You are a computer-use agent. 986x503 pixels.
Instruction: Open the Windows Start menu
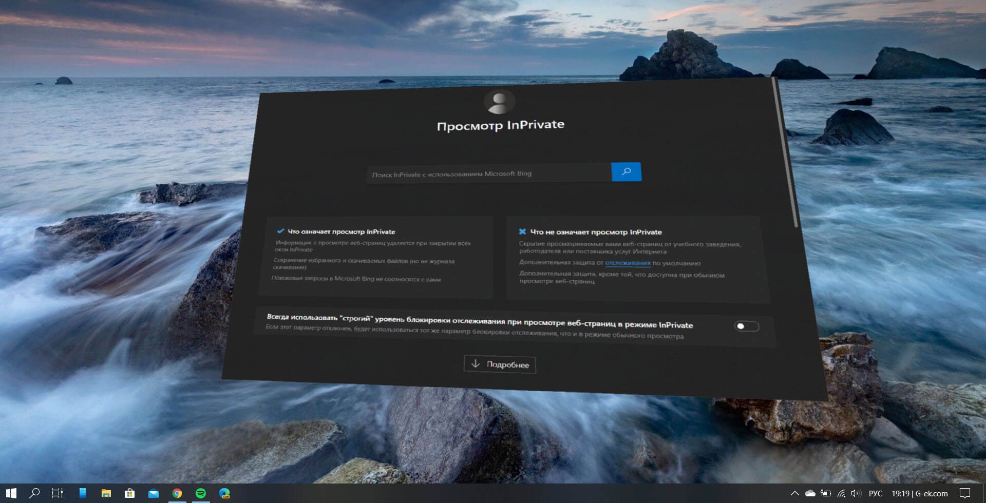[11, 493]
